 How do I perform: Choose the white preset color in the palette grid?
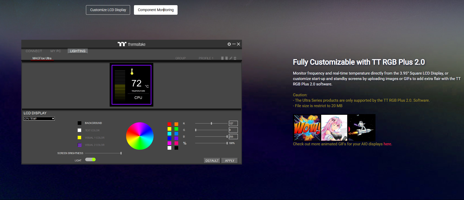169,148
